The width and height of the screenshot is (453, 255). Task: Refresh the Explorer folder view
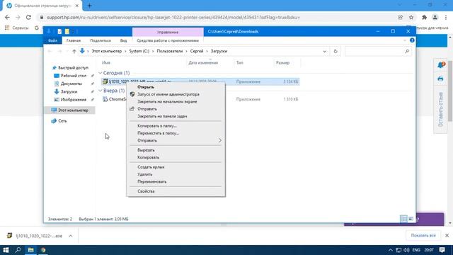click(336, 51)
